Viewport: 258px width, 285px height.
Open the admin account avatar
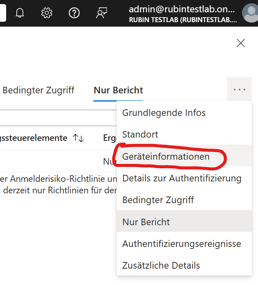(x=250, y=13)
